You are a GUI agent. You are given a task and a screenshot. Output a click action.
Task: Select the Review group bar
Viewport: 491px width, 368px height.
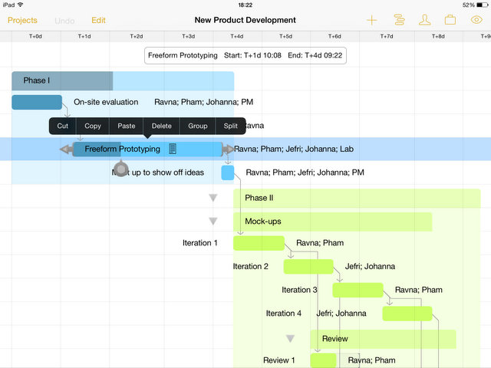[x=384, y=339]
